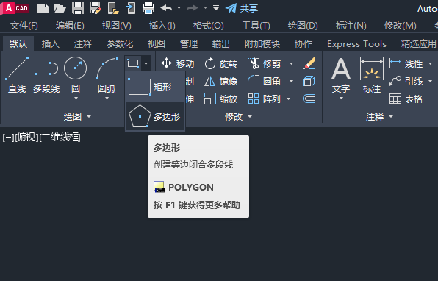This screenshot has height=281, width=438.
Task: Click the Offset icon
Action: 309,99
